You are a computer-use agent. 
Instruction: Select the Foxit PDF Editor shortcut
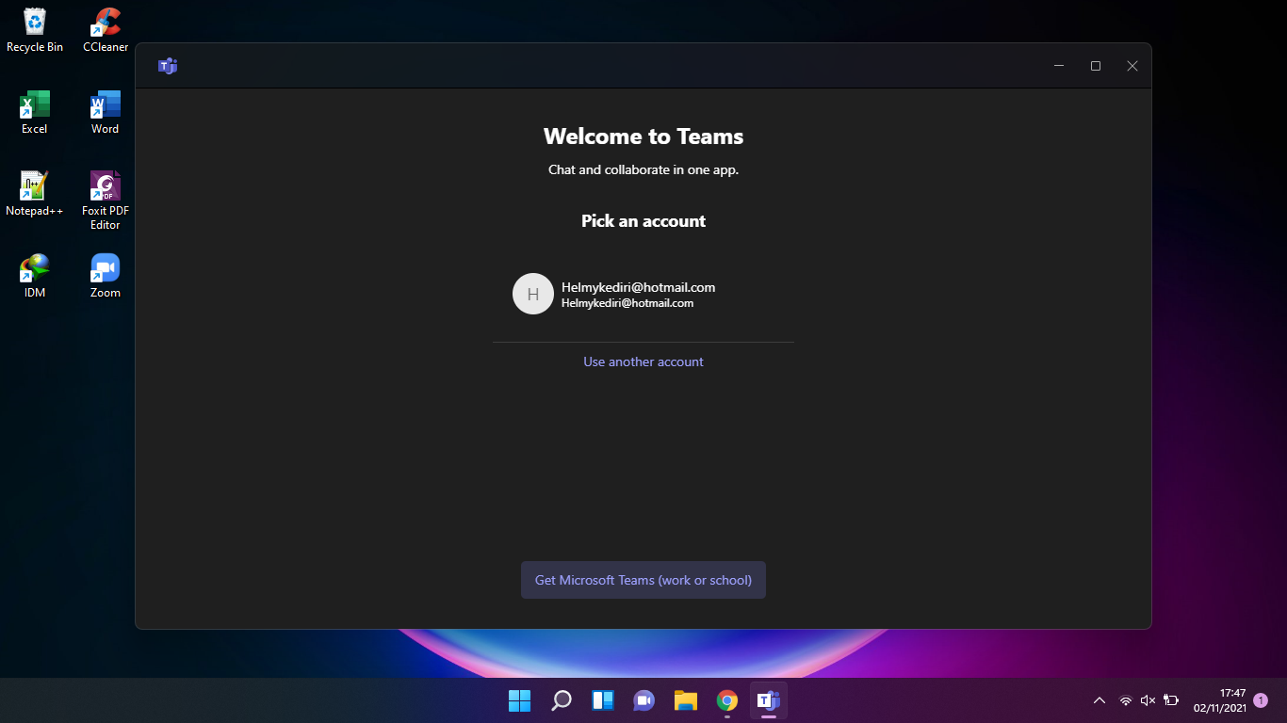tap(106, 201)
